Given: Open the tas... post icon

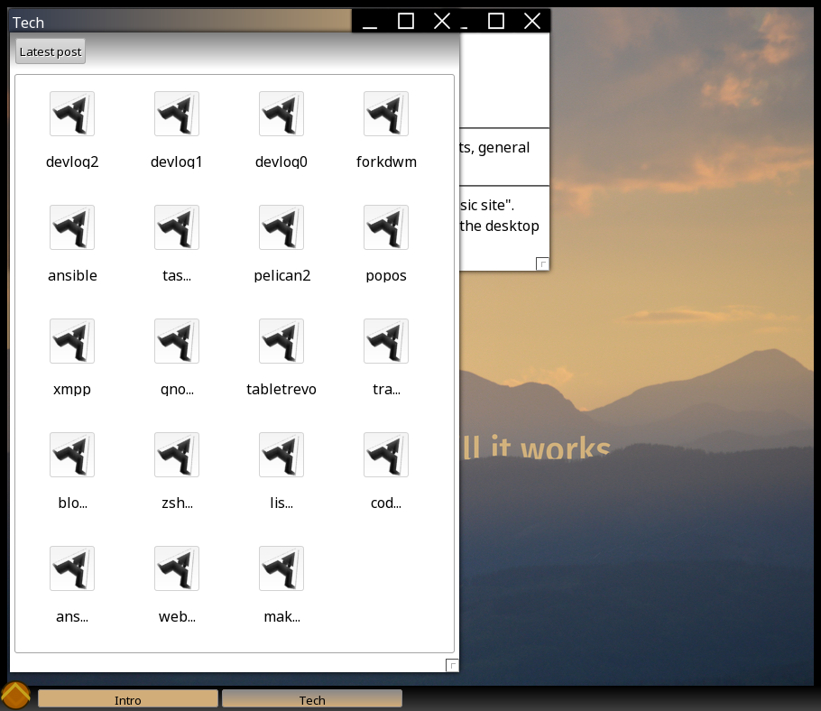Looking at the screenshot, I should tap(177, 227).
